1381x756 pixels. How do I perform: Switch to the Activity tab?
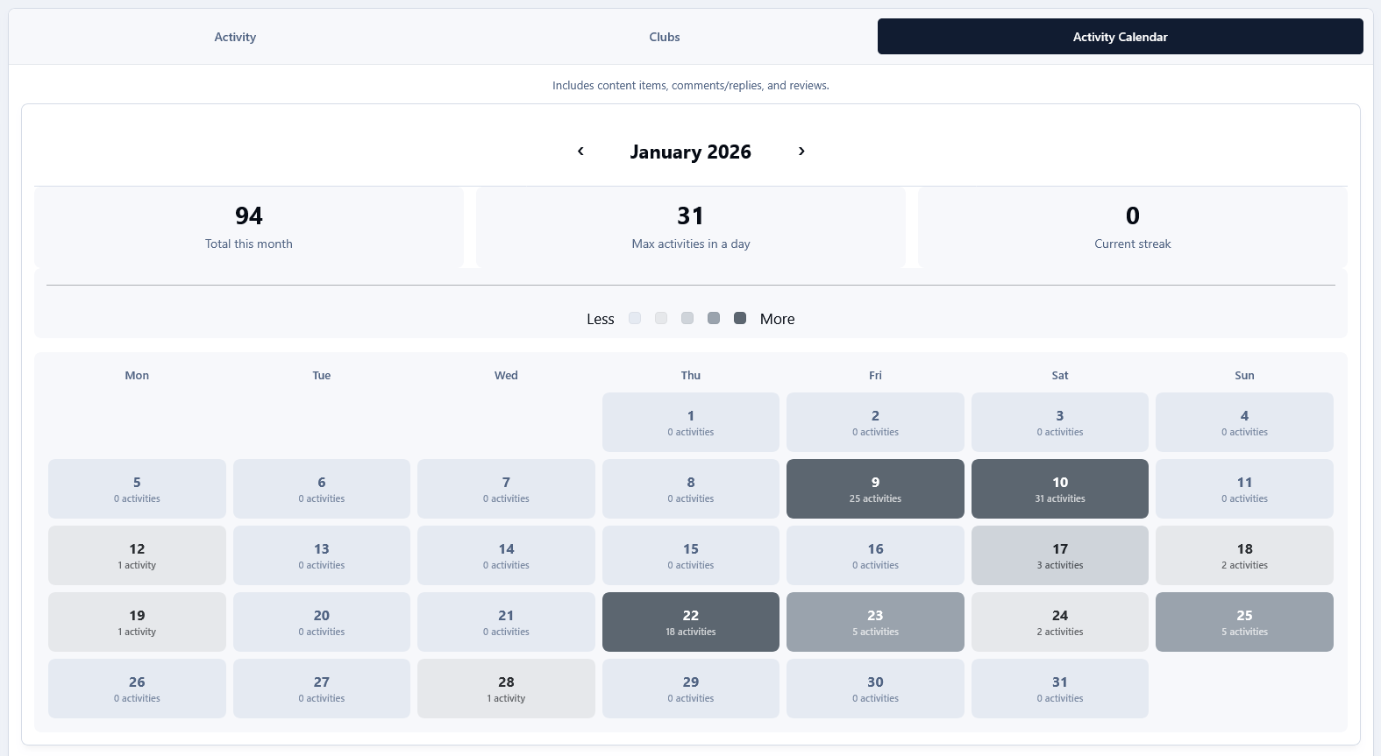pos(235,37)
